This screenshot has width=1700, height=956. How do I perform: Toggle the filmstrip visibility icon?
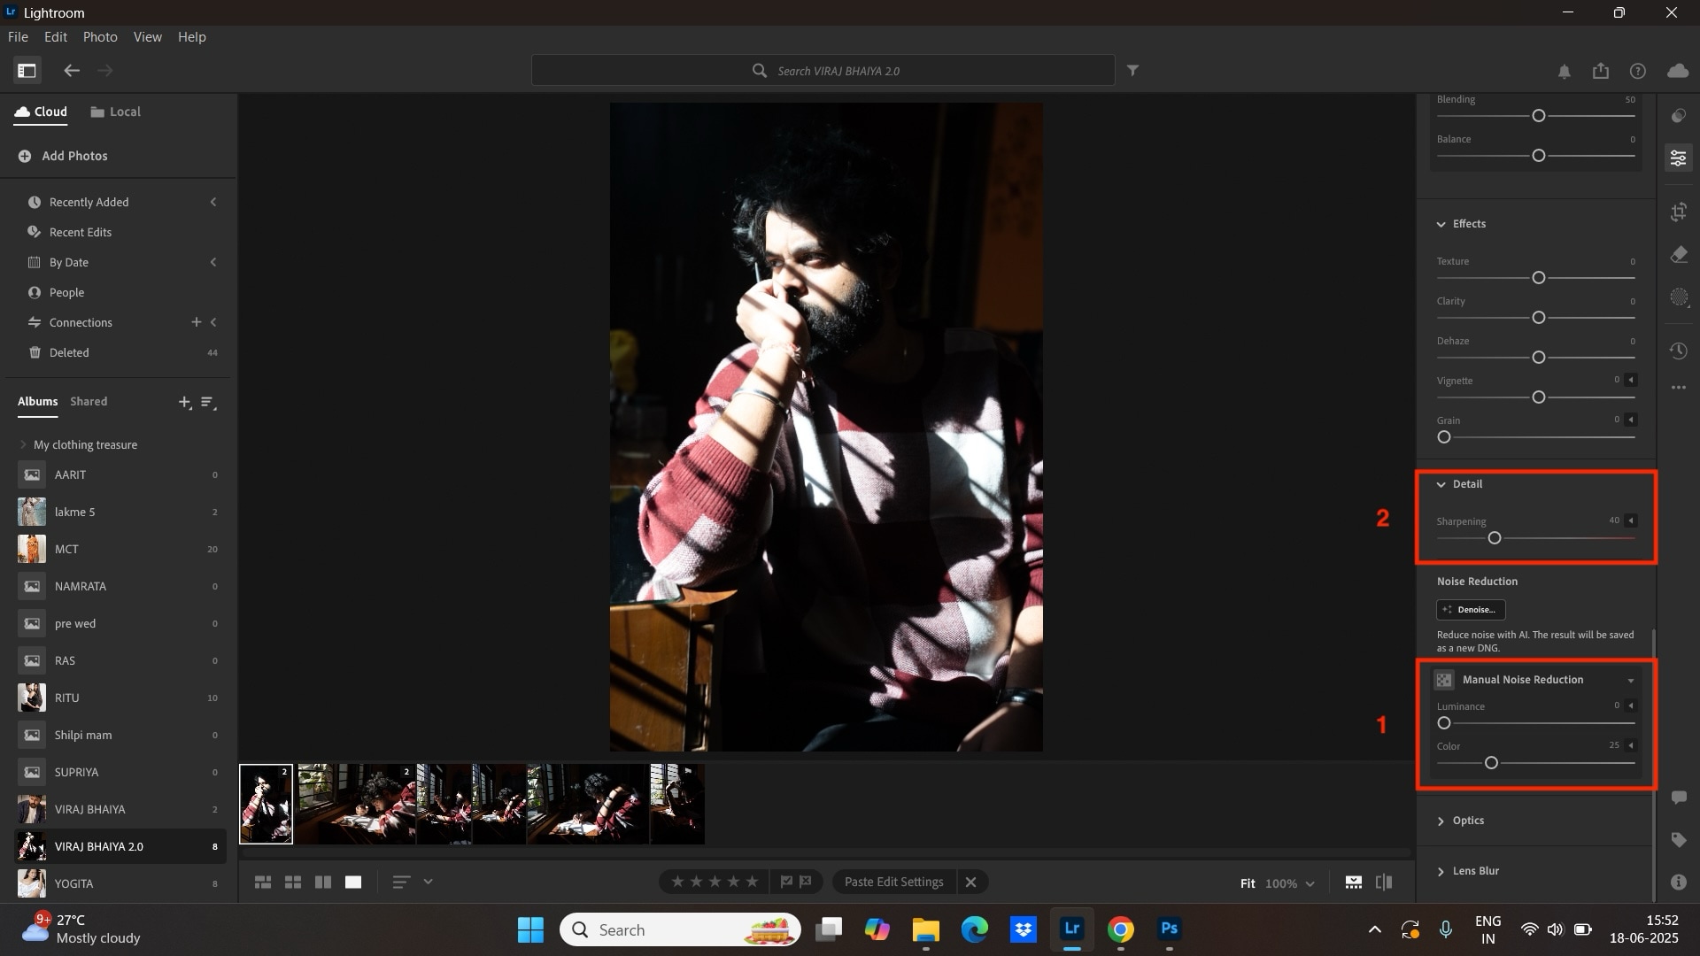[x=1354, y=883]
